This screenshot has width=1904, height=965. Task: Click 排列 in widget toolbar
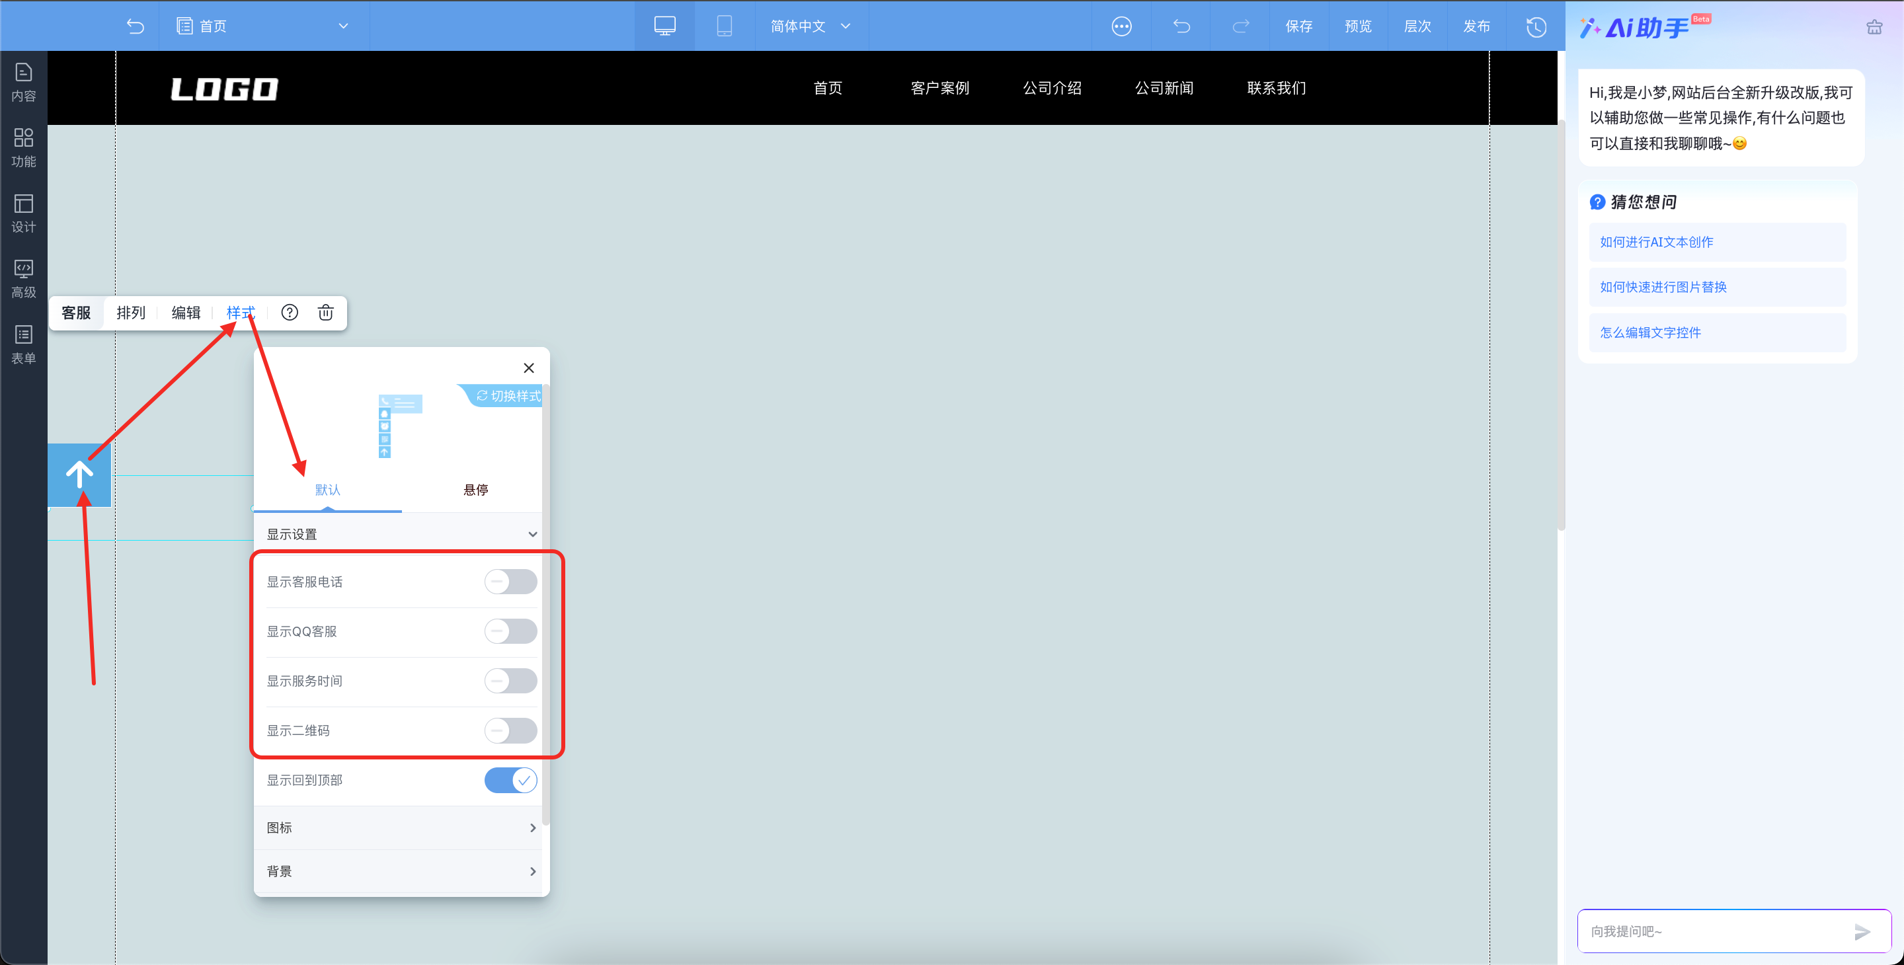131,313
